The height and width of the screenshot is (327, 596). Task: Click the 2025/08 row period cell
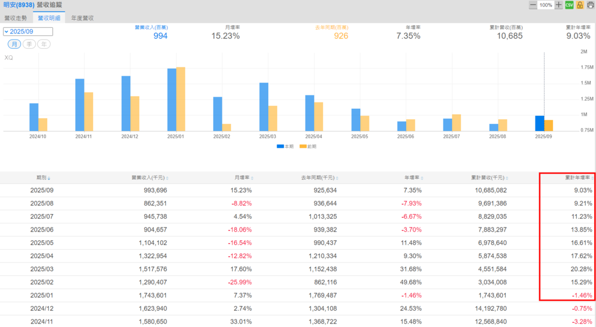tap(42, 204)
